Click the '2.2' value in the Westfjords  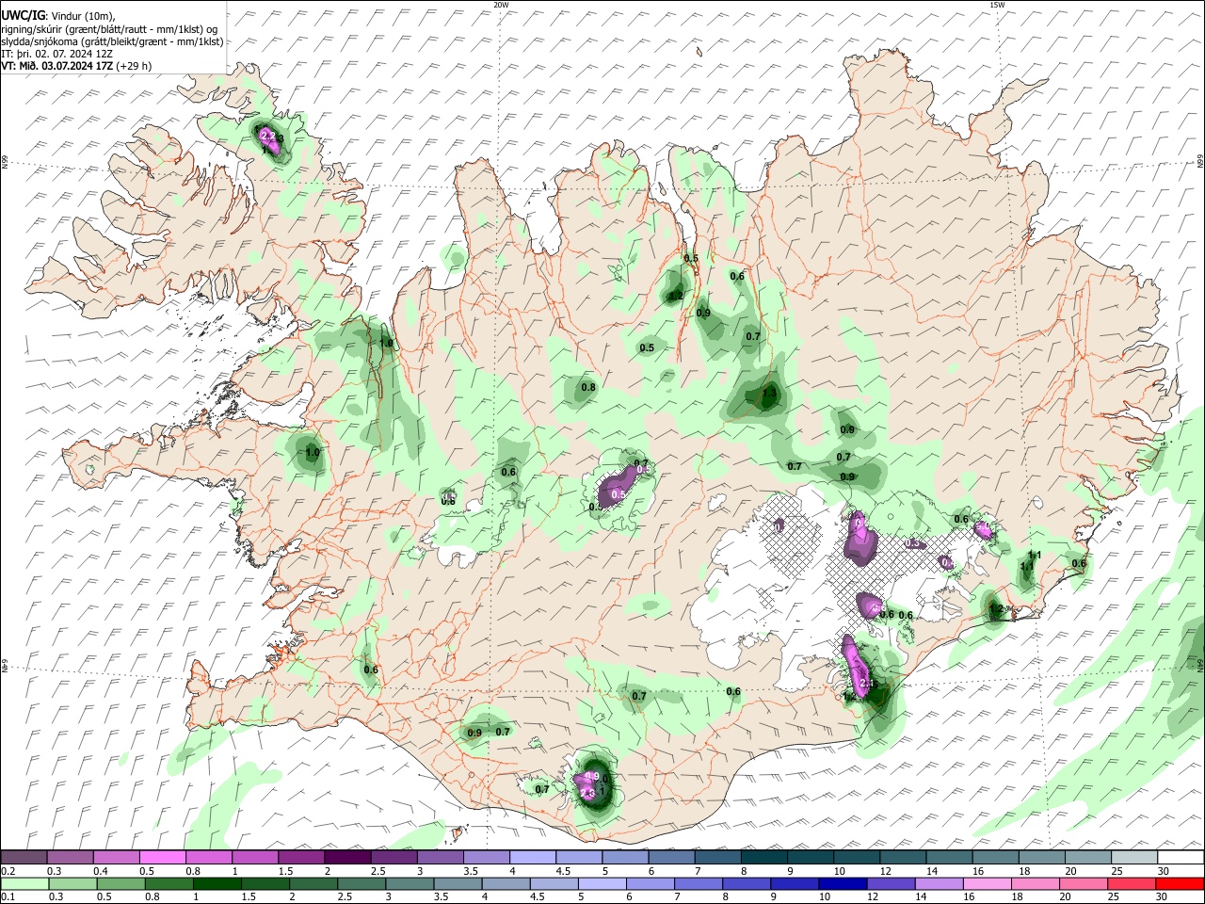pyautogui.click(x=267, y=137)
